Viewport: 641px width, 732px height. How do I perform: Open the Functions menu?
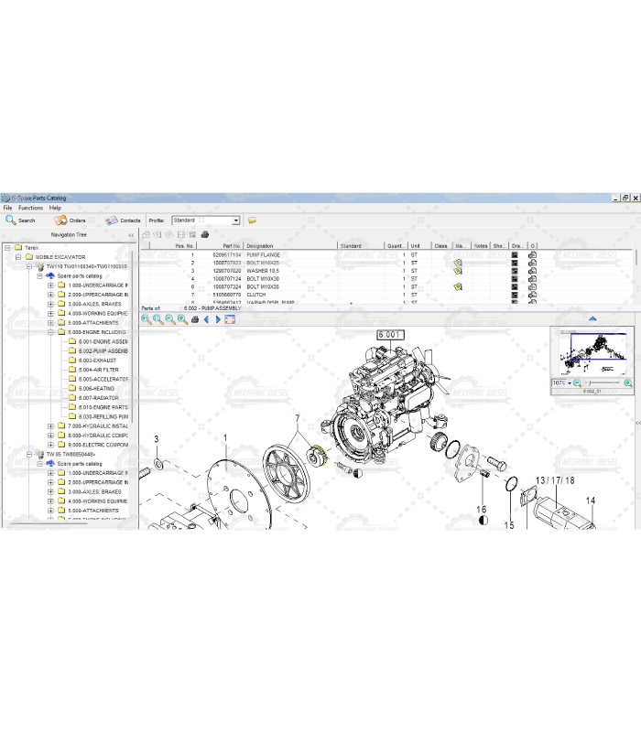coord(30,208)
